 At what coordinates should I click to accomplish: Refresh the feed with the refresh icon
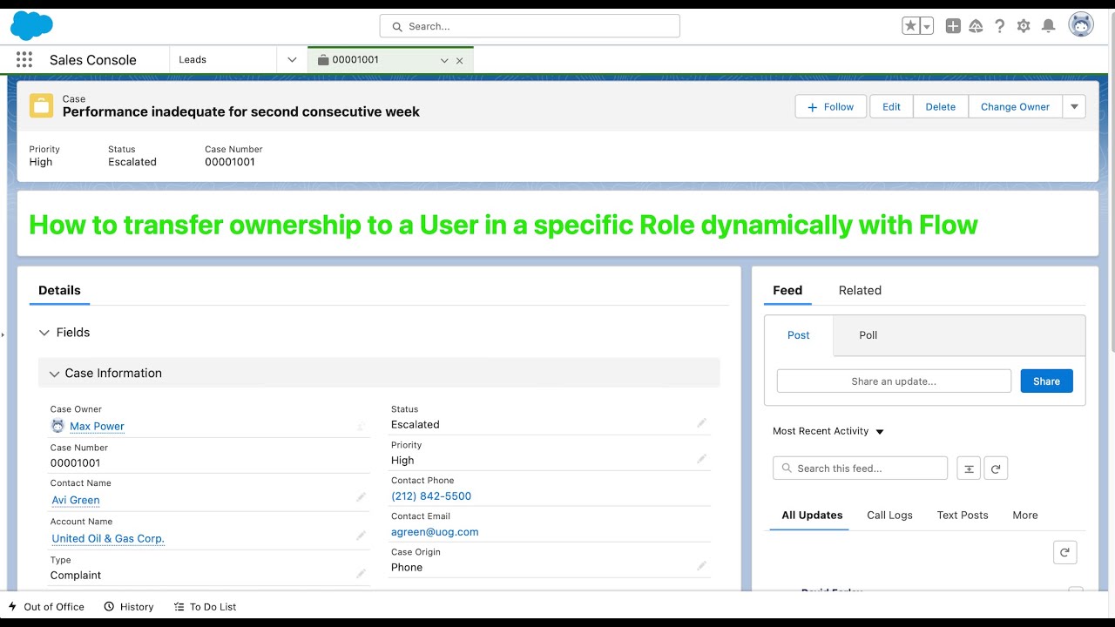[x=996, y=469]
